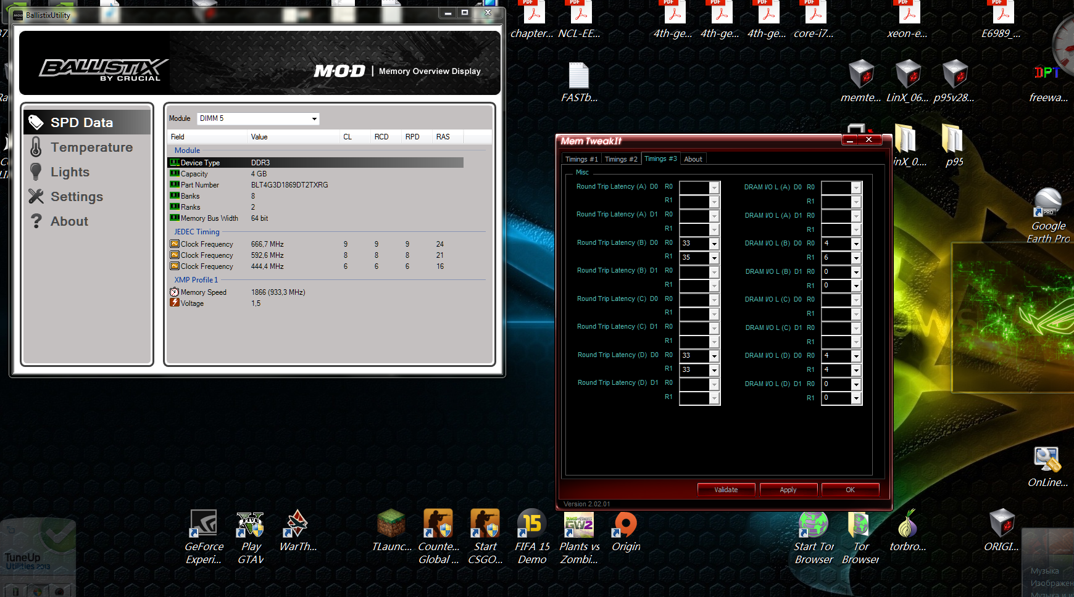Select the core-i7 PDF desktop icon

814,20
